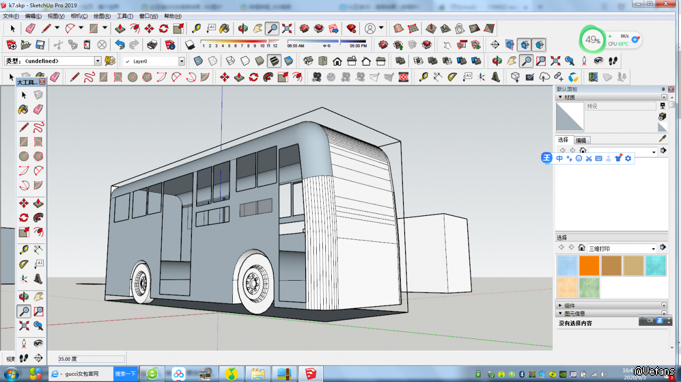The width and height of the screenshot is (681, 382).
Task: Toggle Monochrome face style button
Action: (288, 61)
